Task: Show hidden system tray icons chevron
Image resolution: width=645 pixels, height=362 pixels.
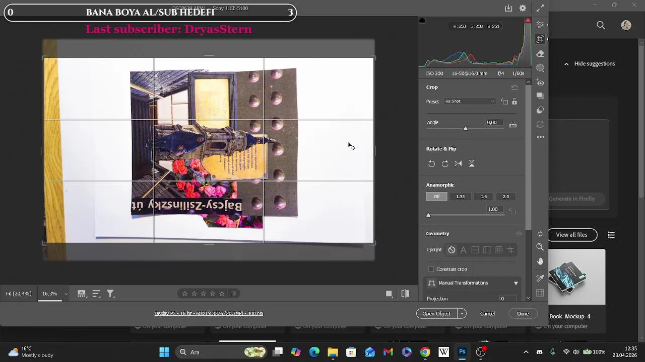Action: click(526, 352)
